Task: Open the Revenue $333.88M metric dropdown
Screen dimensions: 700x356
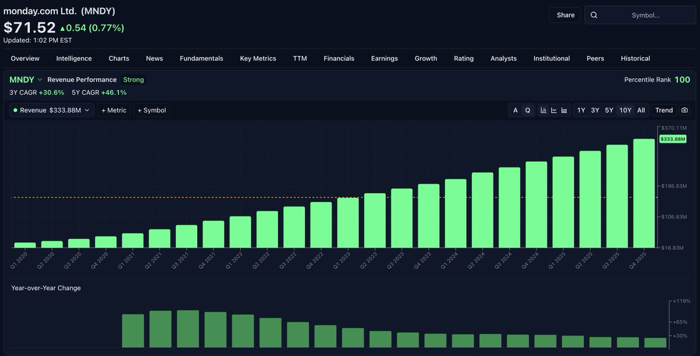Action: (51, 110)
